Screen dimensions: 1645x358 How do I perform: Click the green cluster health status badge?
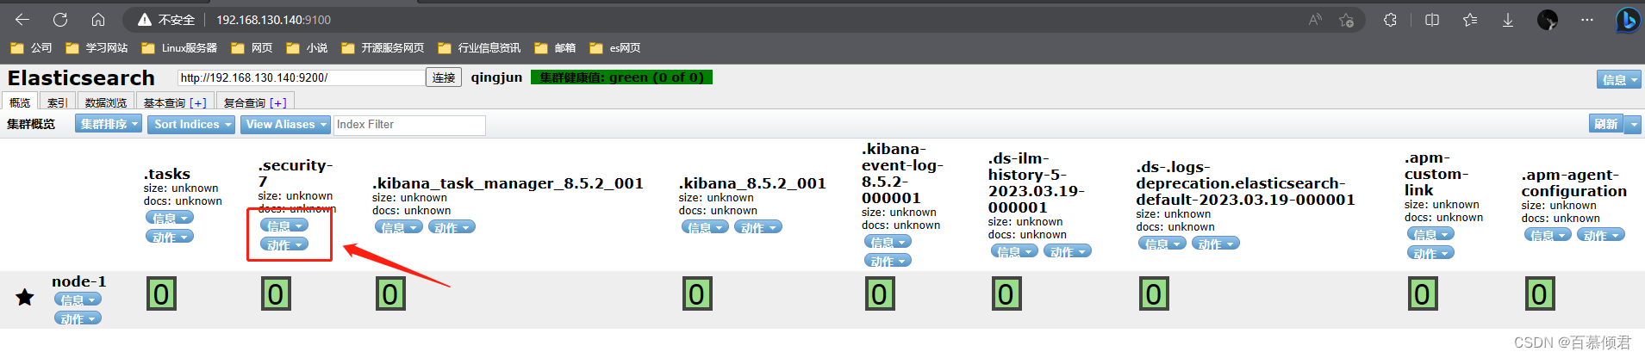(621, 77)
